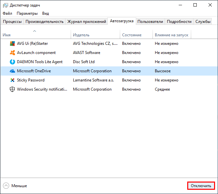Open the Параметры menu

(27, 13)
